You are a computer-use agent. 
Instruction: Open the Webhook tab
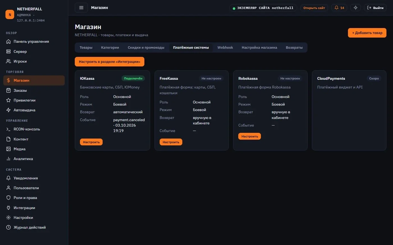click(225, 48)
